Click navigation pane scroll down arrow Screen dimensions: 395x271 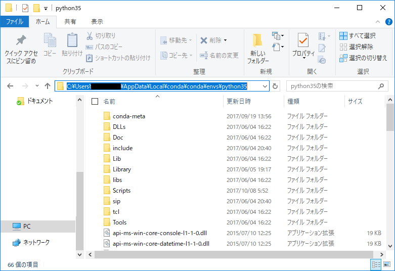79,255
